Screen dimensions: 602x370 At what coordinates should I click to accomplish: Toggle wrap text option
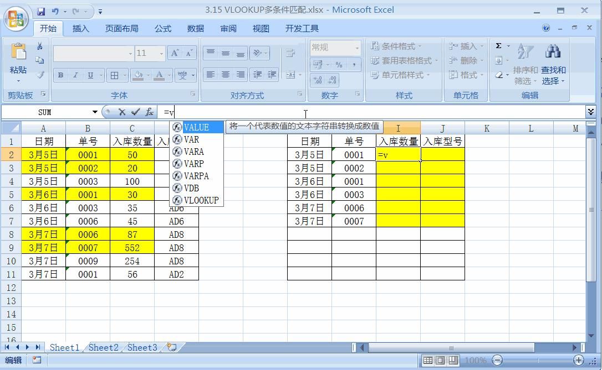(x=290, y=53)
